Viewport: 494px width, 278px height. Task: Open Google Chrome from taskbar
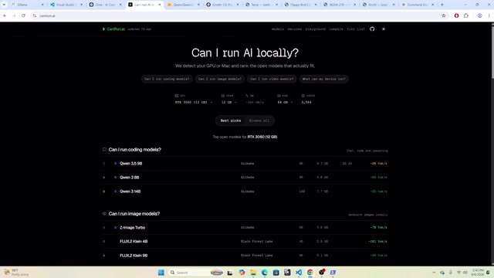[310, 273]
